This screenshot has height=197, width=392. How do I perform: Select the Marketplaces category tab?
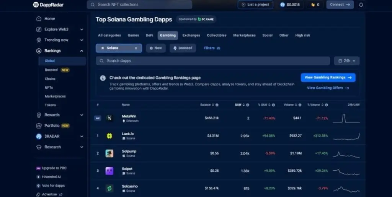pos(244,35)
